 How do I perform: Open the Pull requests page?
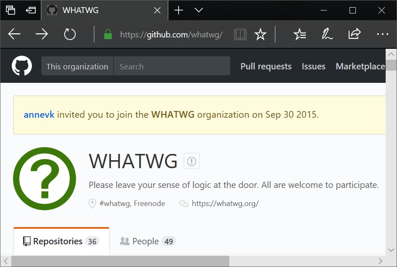tap(266, 66)
